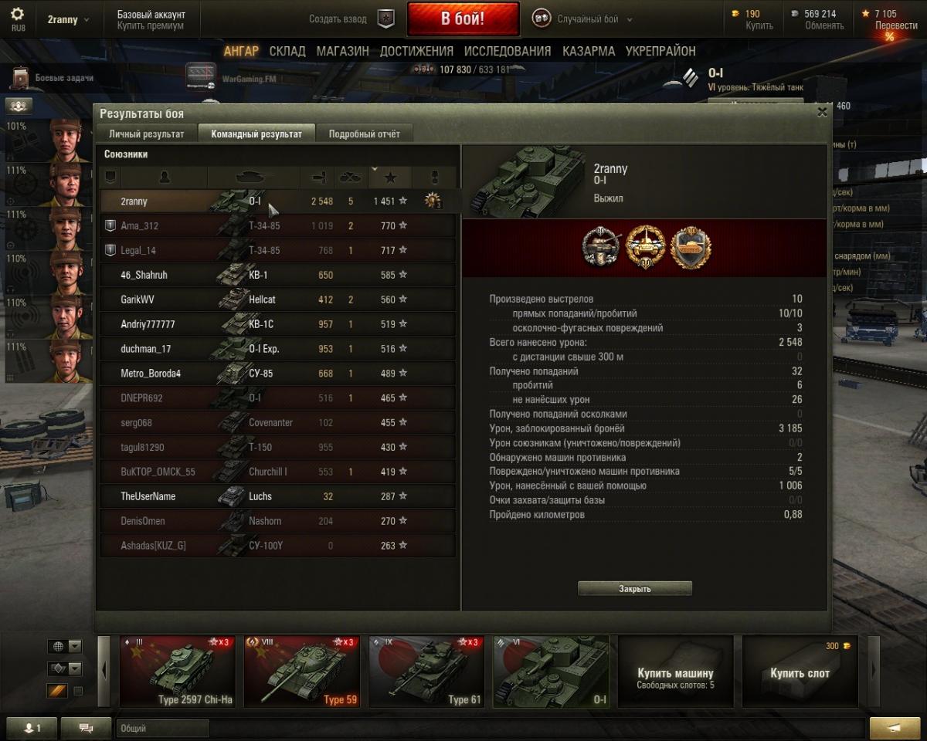This screenshot has height=741, width=927.
Task: Expand the Случайный бой battle type selector
Action: (583, 19)
